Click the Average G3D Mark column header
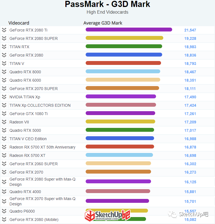Screen dimensions: 215x224 click(x=103, y=23)
